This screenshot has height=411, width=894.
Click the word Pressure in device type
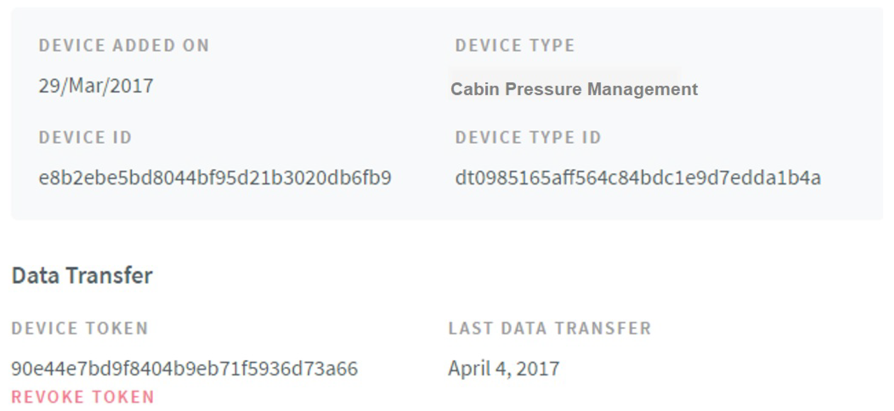pos(543,89)
